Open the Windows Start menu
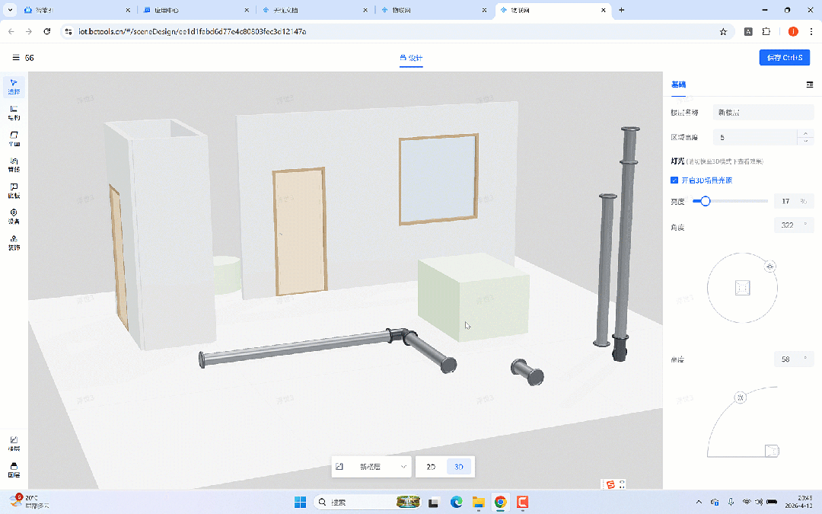 pos(300,502)
